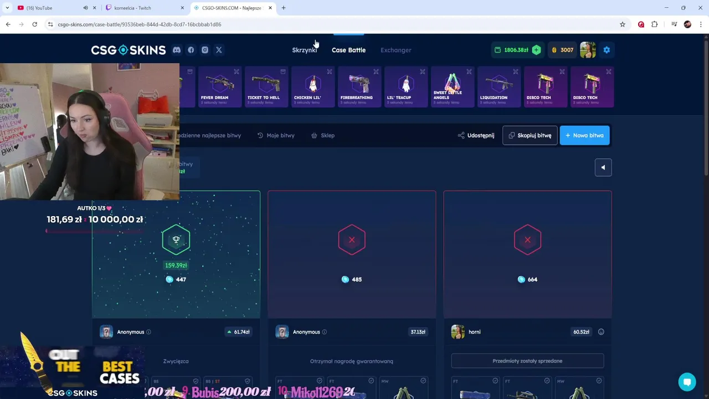Screen dimensions: 709x399
Task: Click the Firebreathing drop card
Action: coord(359,86)
